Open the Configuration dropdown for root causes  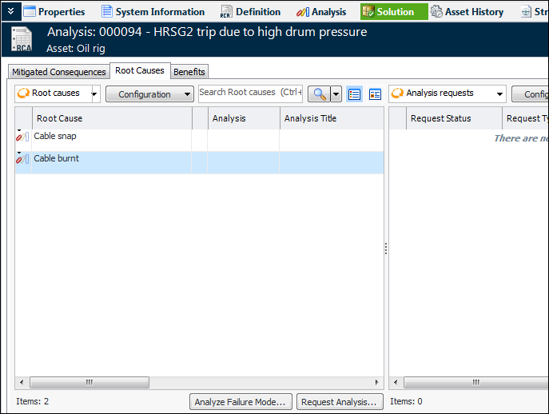(149, 94)
